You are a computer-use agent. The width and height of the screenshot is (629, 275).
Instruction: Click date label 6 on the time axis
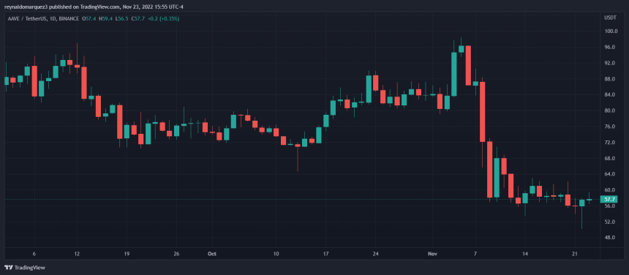click(x=34, y=254)
